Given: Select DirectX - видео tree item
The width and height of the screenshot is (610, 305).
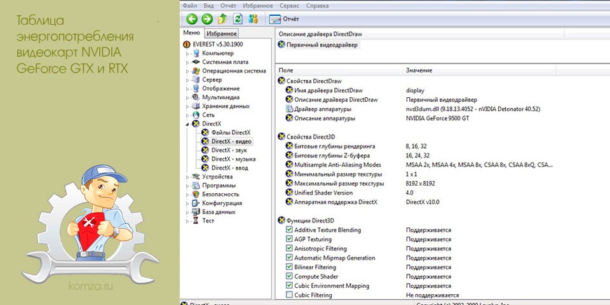Looking at the screenshot, I should tap(226, 141).
